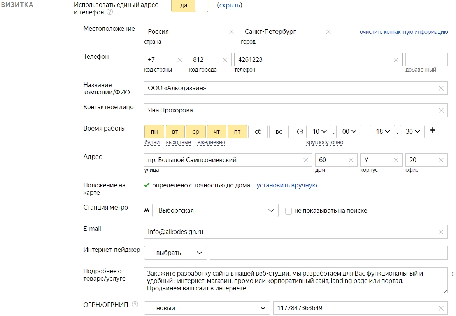Open the start hour dropdown 10
Viewport: 456px width, 316px height.
click(319, 132)
